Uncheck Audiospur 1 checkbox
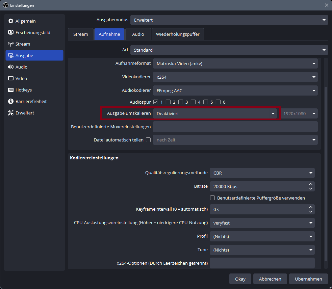This screenshot has height=289, width=332. coord(156,102)
